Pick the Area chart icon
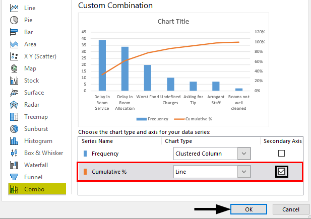This screenshot has width=311, height=219. click(14, 44)
